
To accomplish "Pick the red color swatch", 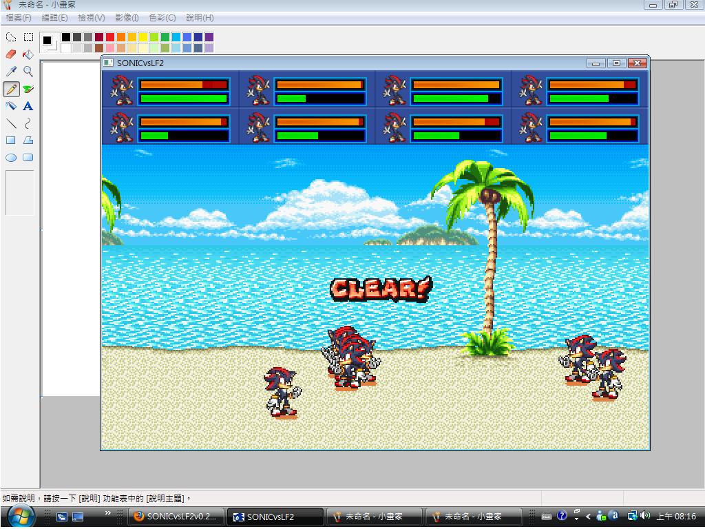I will [110, 37].
